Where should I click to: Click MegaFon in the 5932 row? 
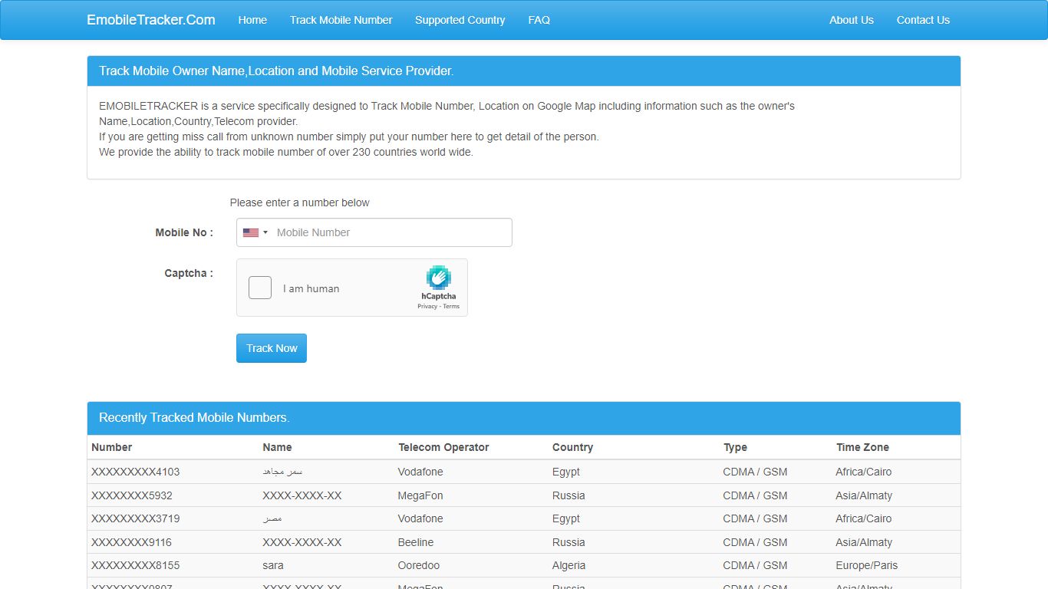[420, 495]
